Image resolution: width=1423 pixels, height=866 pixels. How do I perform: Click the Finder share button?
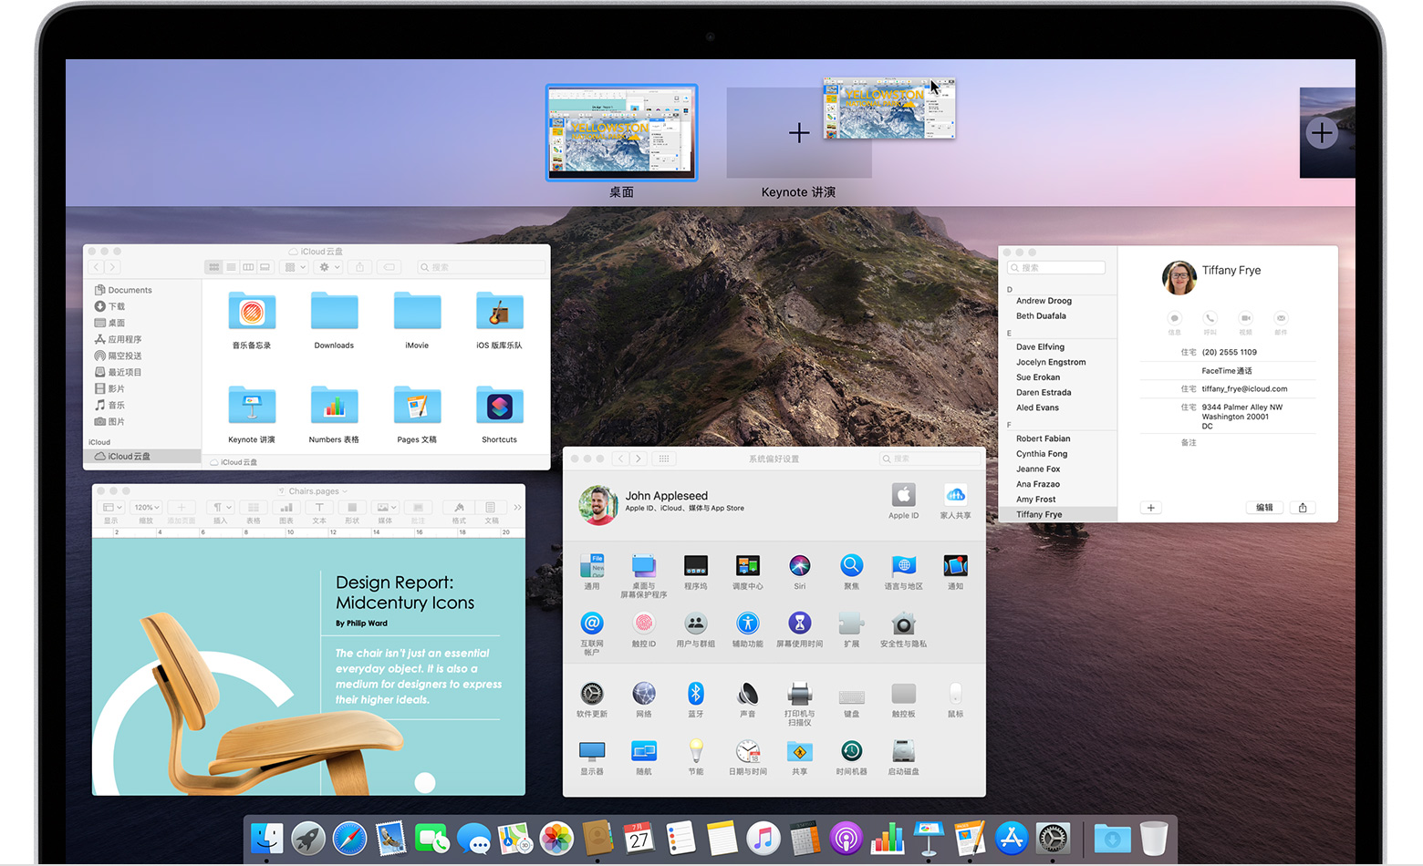tap(360, 267)
